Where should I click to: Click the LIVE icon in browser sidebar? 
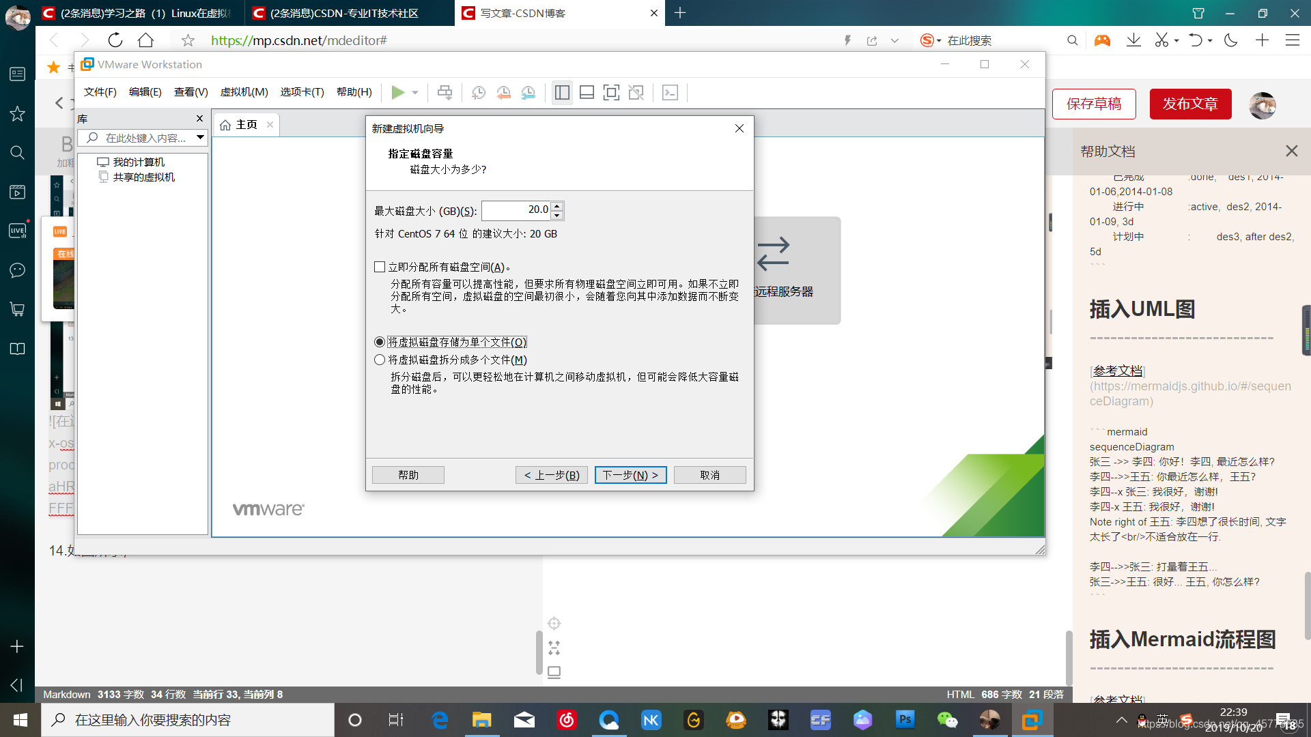[x=17, y=231]
